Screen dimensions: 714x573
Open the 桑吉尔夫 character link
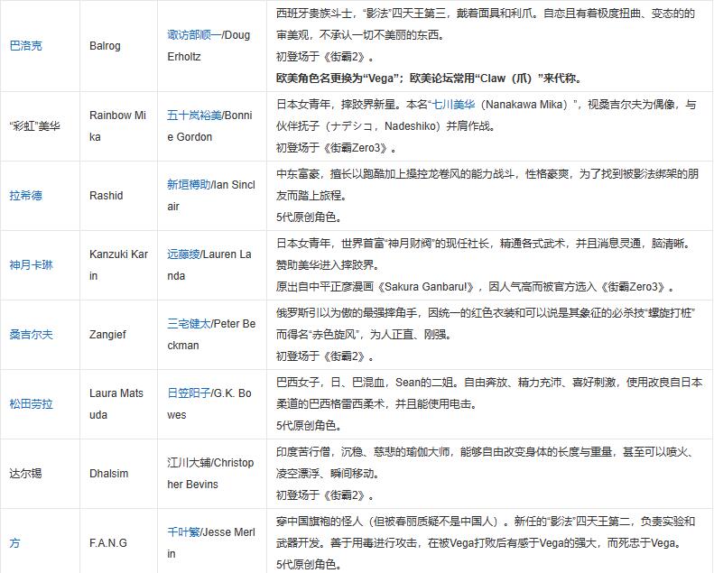click(31, 335)
